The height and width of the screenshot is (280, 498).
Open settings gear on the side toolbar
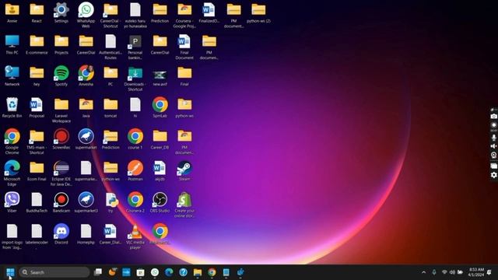tap(493, 175)
